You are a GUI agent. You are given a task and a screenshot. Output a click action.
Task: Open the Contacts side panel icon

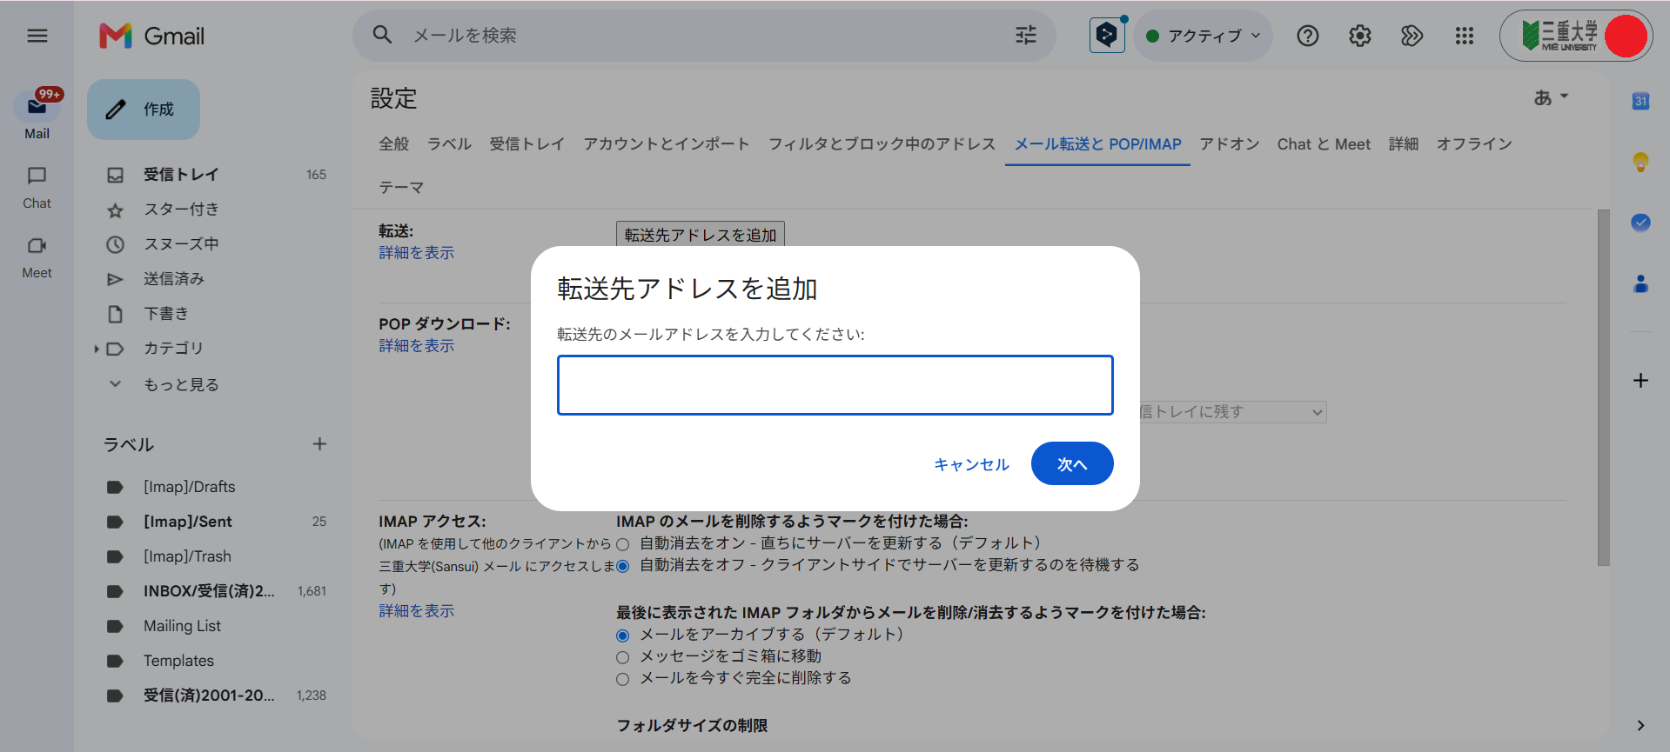coord(1640,283)
